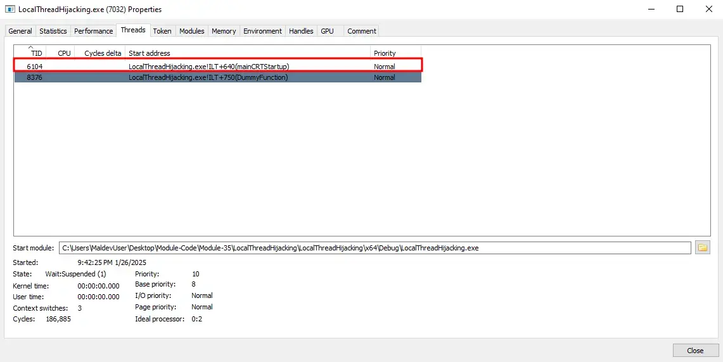Go to the Performance tab
Image resolution: width=723 pixels, height=362 pixels.
pyautogui.click(x=94, y=31)
